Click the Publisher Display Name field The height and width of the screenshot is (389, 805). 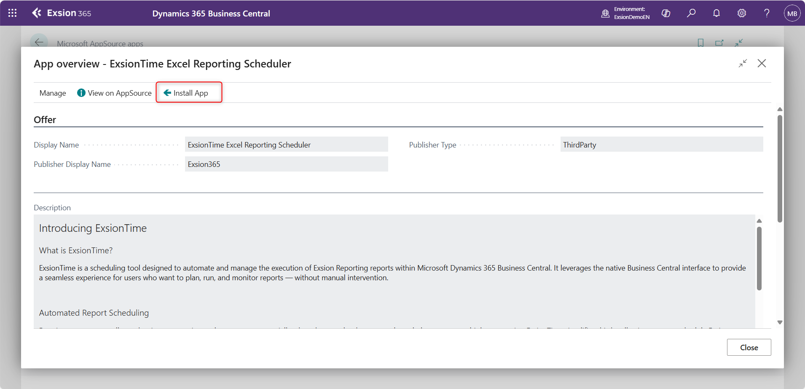click(287, 164)
